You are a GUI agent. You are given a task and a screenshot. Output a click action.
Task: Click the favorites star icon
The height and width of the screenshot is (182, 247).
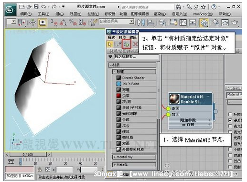click(x=203, y=7)
